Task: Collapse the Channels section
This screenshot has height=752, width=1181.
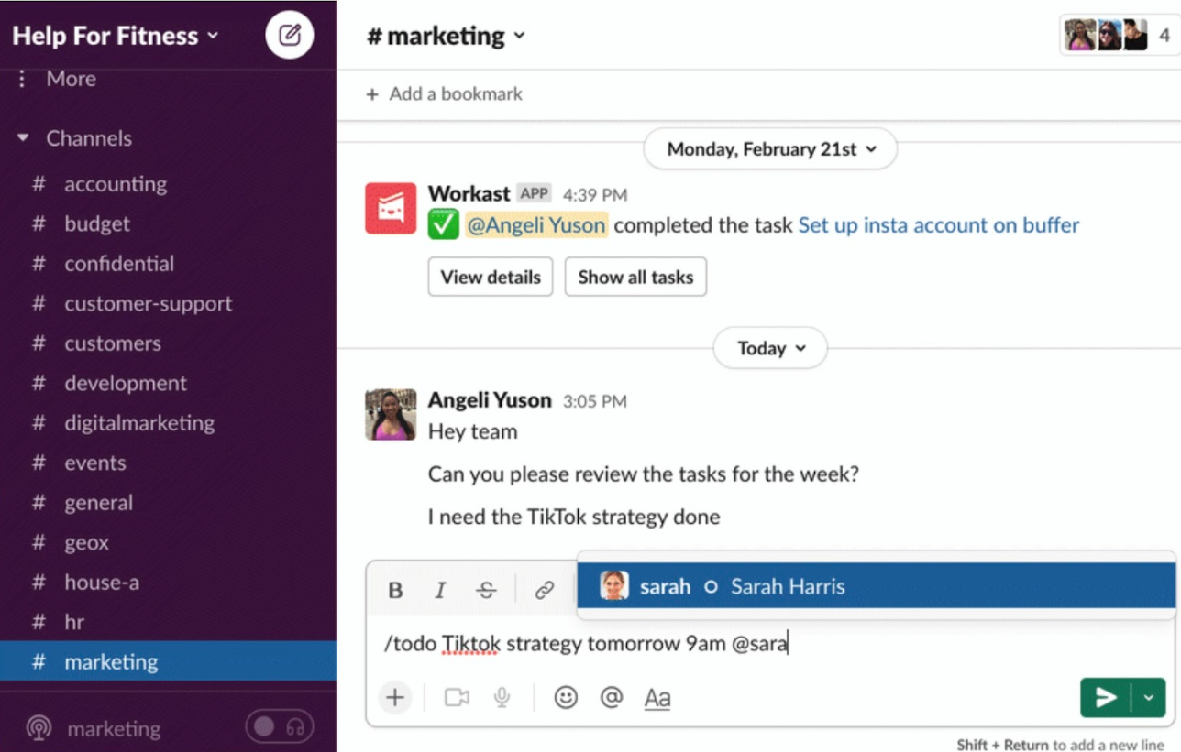Action: 22,137
